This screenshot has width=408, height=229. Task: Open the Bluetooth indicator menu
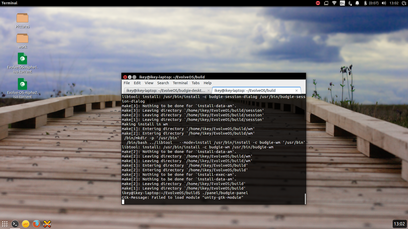(350, 3)
